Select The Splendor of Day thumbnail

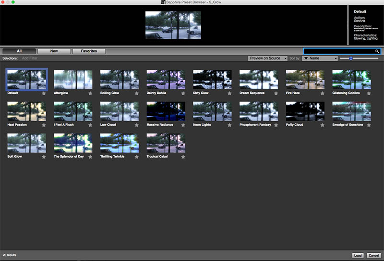point(73,143)
